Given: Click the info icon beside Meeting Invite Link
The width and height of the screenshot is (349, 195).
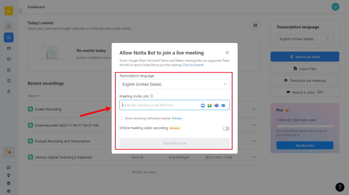Looking at the screenshot, I should point(152,96).
